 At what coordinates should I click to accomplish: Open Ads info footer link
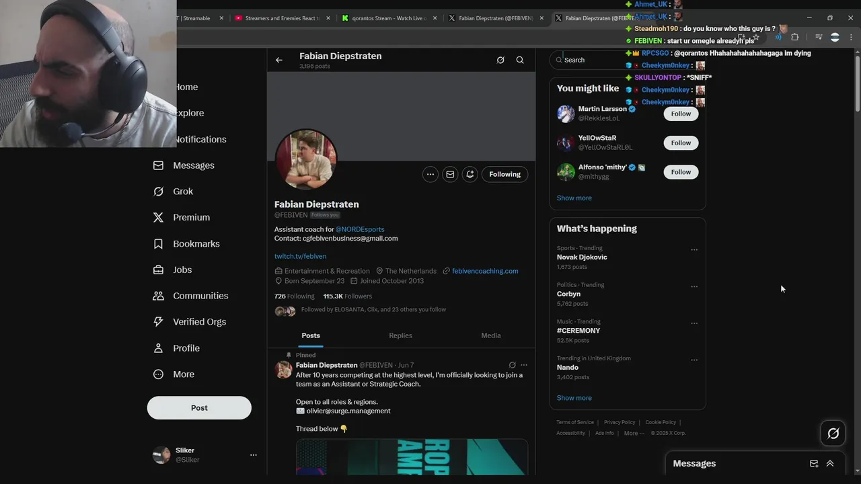[x=605, y=433]
